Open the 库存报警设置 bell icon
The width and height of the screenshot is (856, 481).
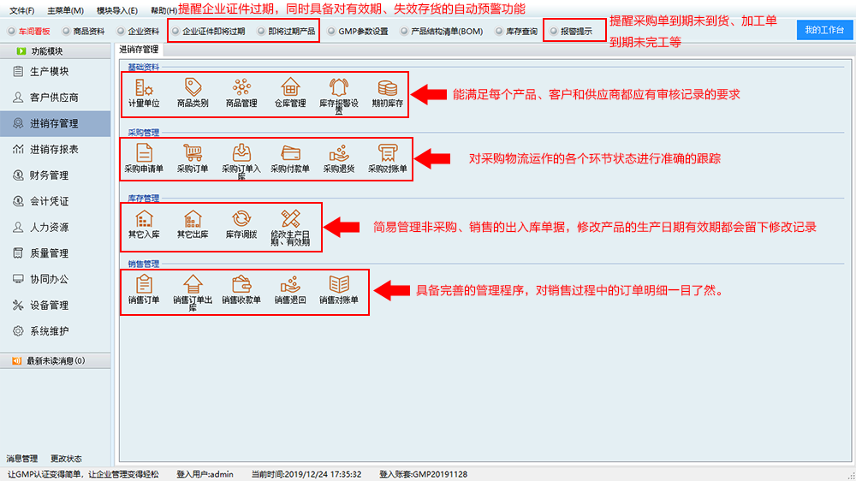click(x=338, y=87)
